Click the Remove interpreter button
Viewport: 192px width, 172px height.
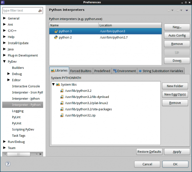pos(177,44)
